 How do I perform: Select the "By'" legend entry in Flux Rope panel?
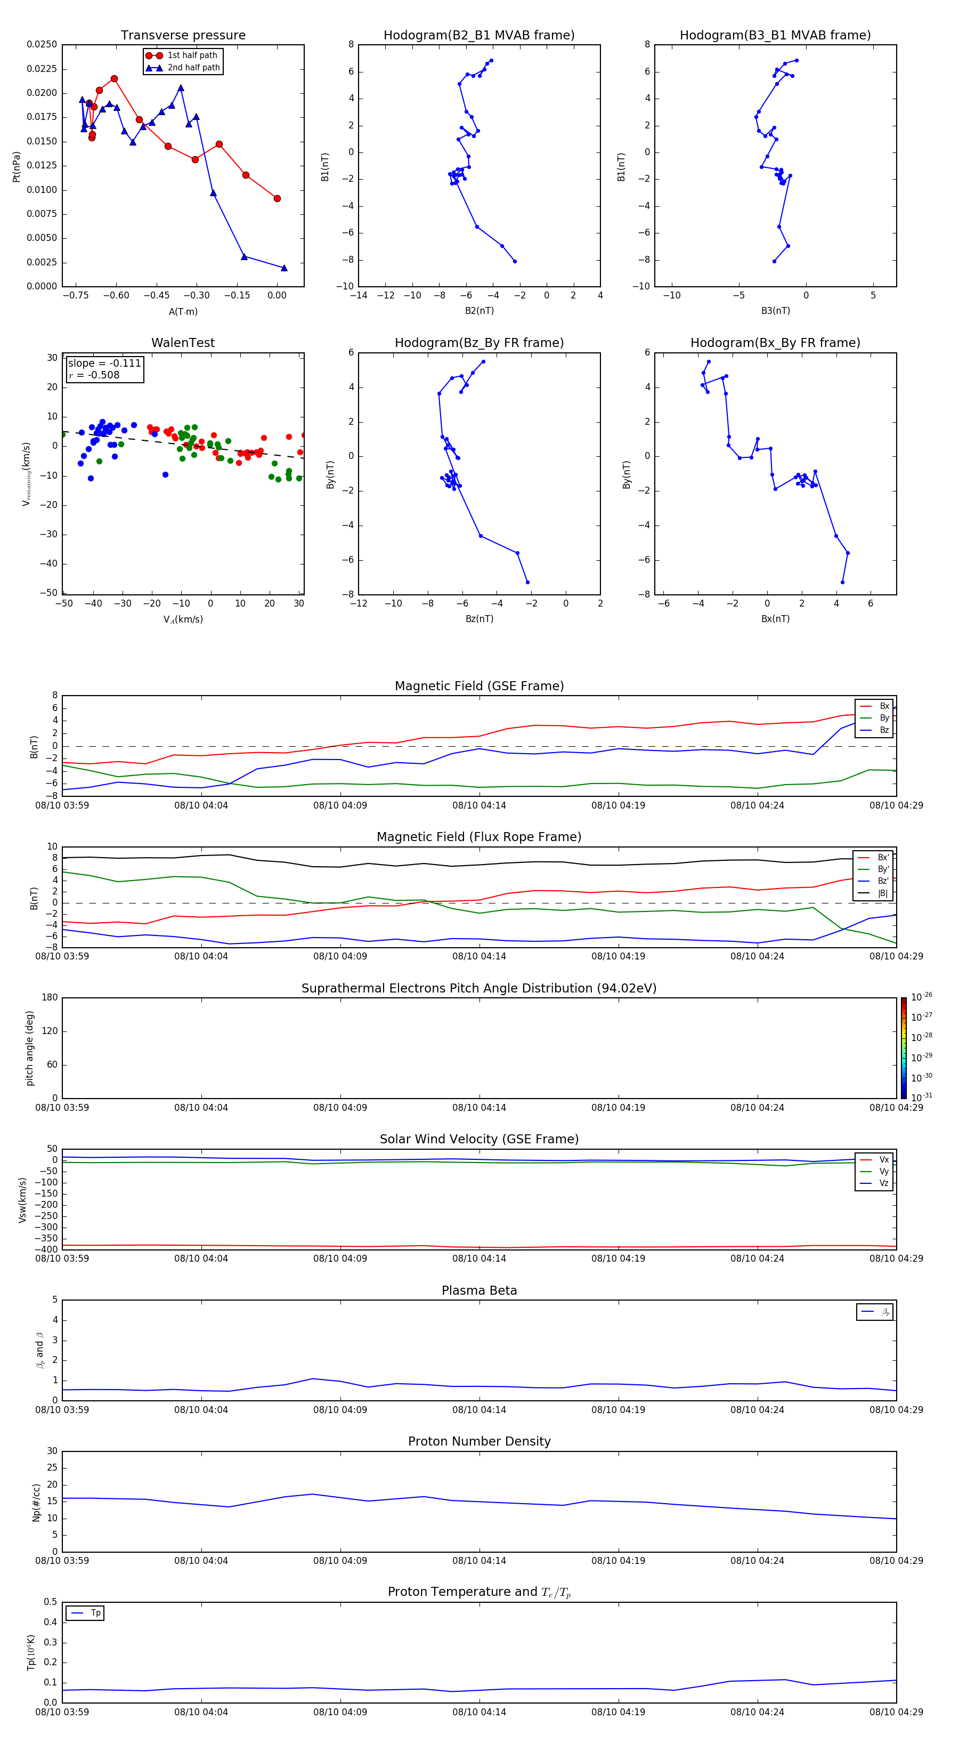[x=874, y=869]
